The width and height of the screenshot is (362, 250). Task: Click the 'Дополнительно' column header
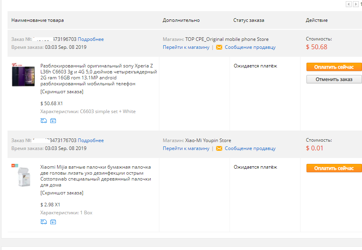181,20
